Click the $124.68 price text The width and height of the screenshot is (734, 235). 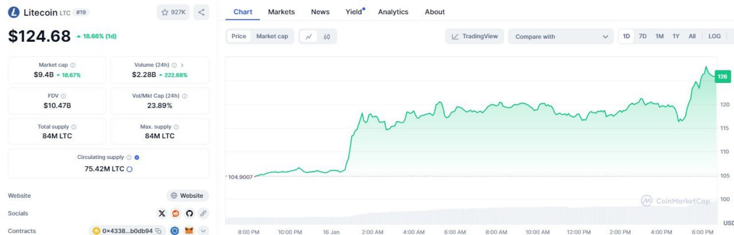click(x=40, y=36)
